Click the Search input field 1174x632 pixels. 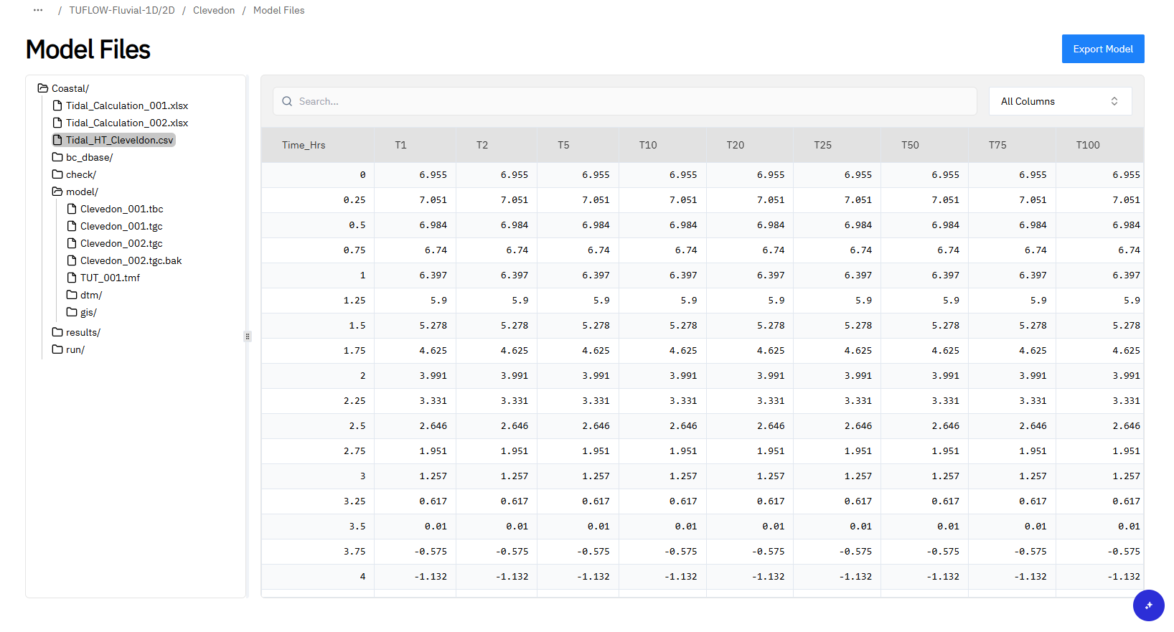click(625, 101)
